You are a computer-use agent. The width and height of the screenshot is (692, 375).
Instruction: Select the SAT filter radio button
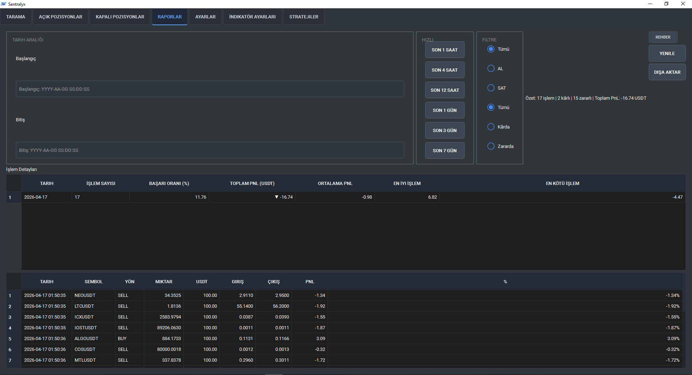coord(491,88)
